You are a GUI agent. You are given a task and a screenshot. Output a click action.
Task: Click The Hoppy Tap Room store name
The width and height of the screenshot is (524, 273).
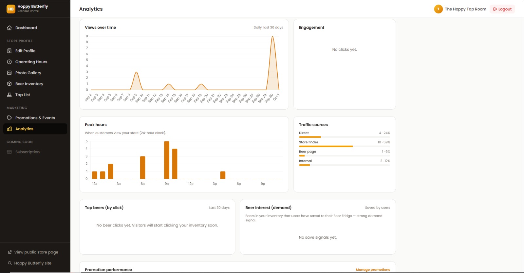(465, 9)
